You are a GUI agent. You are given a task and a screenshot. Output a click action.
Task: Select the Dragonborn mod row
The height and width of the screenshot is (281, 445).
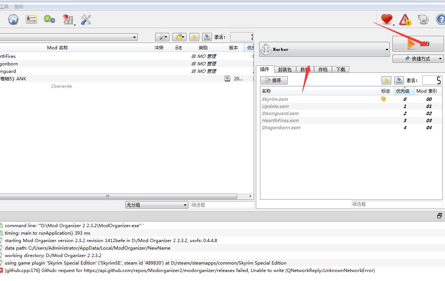pyautogui.click(x=126, y=64)
